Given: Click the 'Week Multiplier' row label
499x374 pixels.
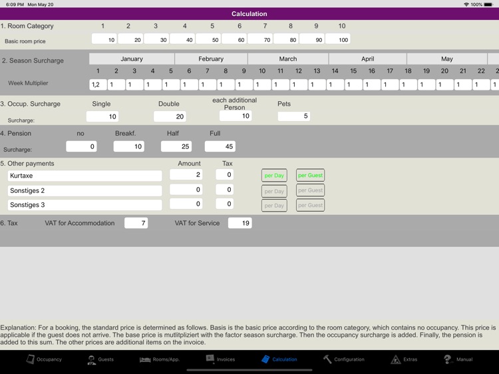Looking at the screenshot, I should [28, 83].
